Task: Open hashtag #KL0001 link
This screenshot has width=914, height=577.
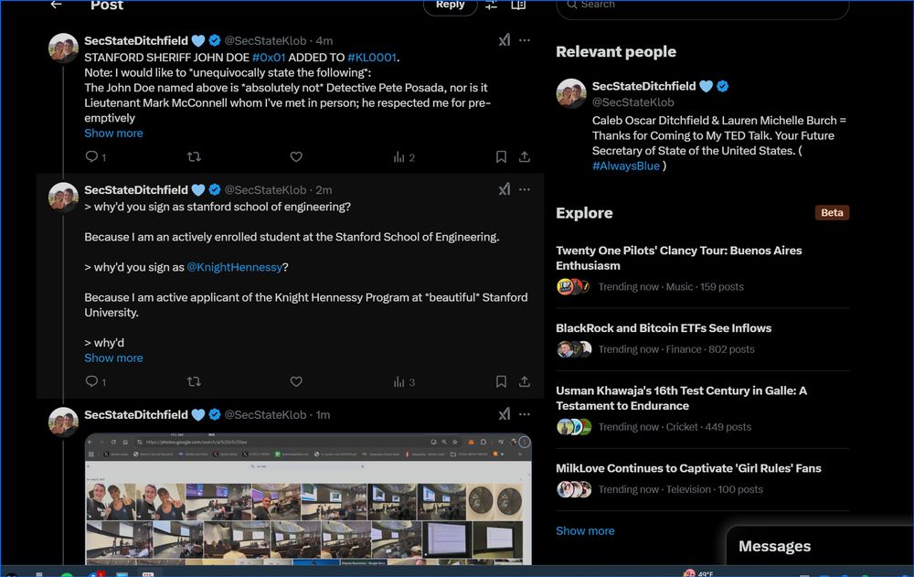Action: [372, 58]
